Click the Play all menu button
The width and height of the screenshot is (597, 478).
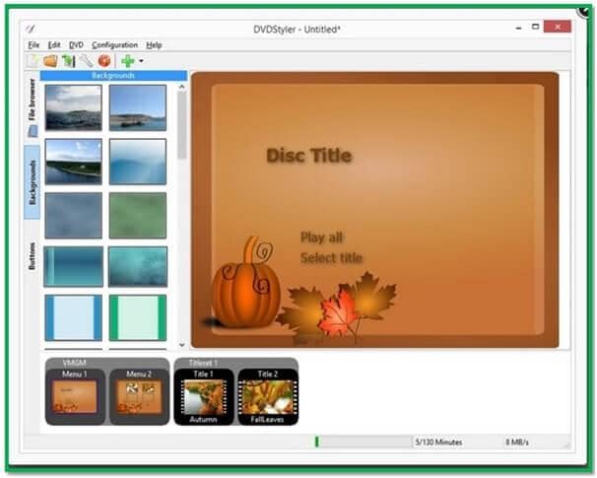(321, 238)
